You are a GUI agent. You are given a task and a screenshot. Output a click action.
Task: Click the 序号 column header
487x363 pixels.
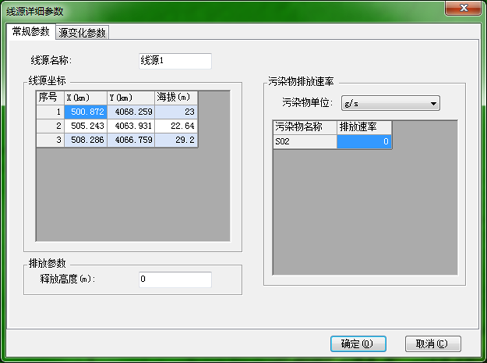(50, 98)
